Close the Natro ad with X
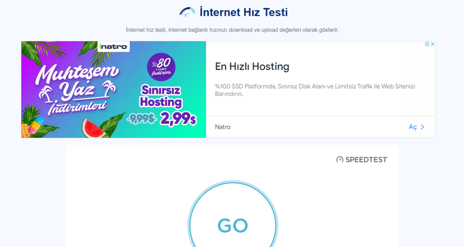The width and height of the screenshot is (464, 247). [432, 44]
